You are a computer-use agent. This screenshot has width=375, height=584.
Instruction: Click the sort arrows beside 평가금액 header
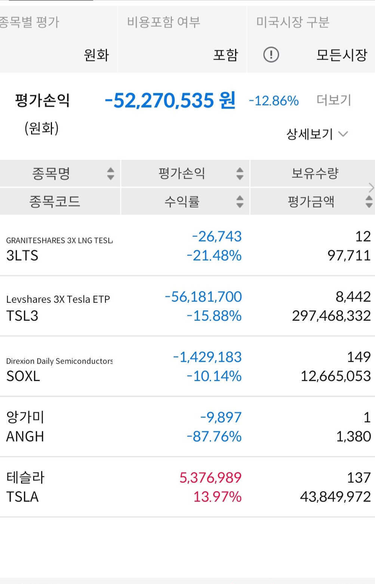tap(368, 202)
